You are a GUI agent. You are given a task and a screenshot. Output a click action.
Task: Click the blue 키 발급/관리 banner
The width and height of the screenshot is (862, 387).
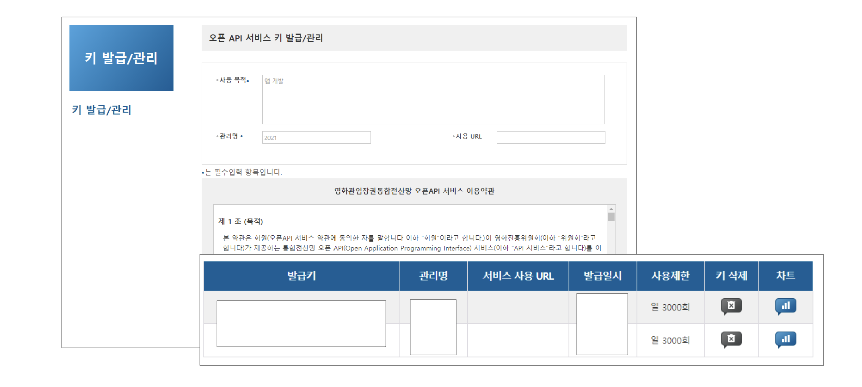point(121,58)
